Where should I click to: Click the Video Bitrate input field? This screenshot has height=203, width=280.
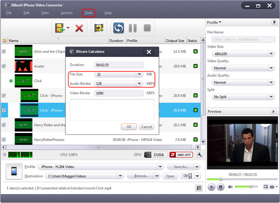[119, 93]
